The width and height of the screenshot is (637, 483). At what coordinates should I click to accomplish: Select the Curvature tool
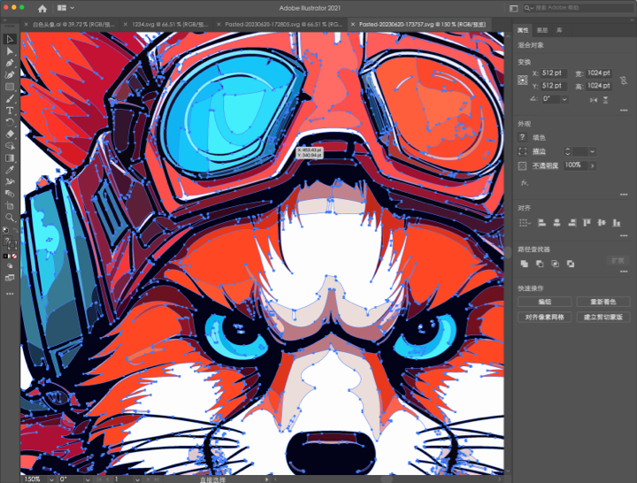tap(10, 74)
